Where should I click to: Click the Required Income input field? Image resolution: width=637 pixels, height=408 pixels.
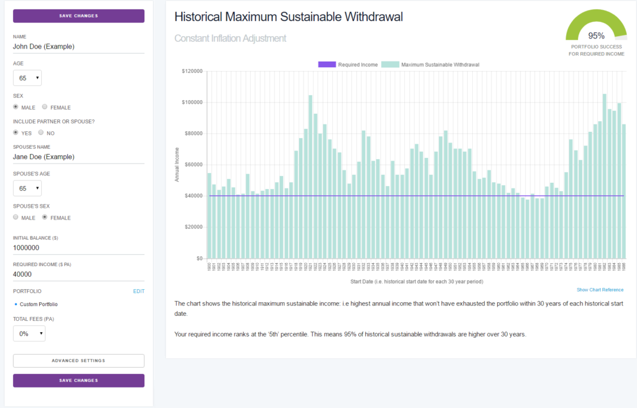tap(78, 274)
